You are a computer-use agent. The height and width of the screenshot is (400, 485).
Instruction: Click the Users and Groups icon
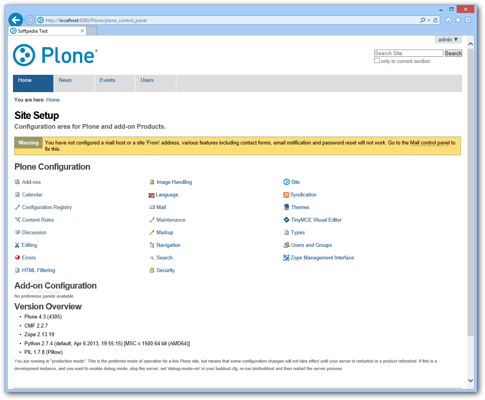pos(287,245)
